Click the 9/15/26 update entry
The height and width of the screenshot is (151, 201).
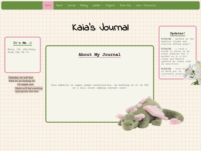click(178, 41)
